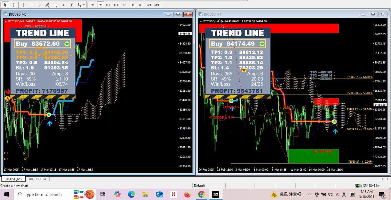
Task: Switch chart to H1 timeframe
Action: pyautogui.click(x=125, y=5)
